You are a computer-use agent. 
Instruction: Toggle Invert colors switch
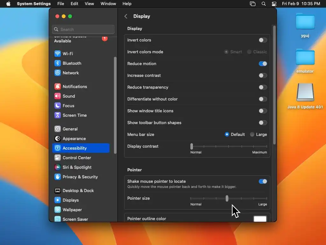coord(263,40)
